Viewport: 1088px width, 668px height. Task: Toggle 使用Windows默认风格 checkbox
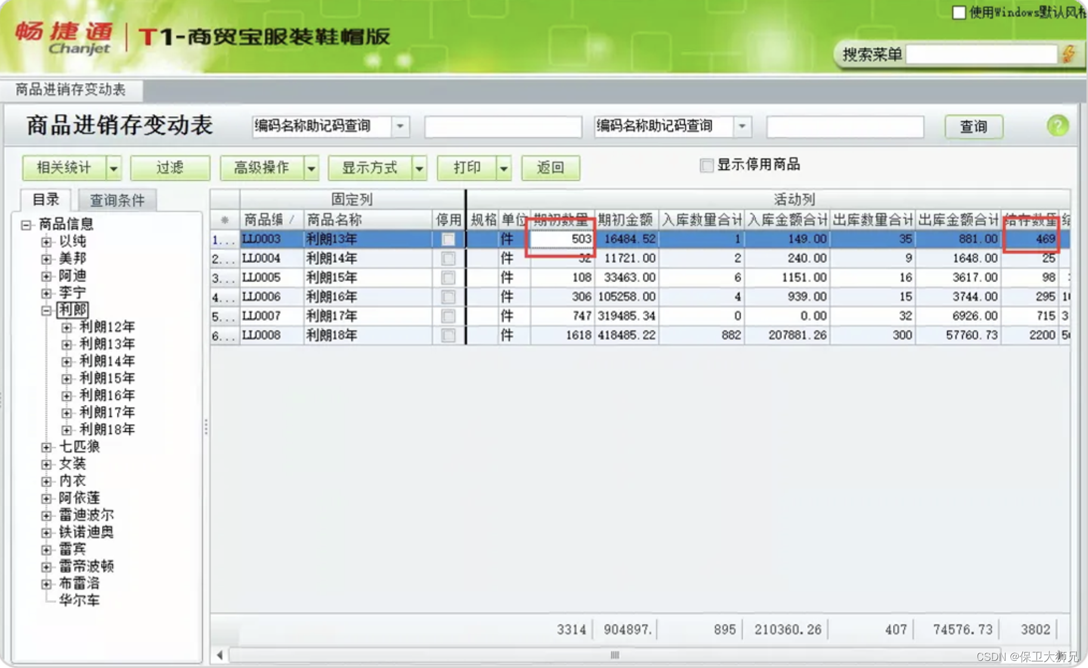pyautogui.click(x=959, y=12)
